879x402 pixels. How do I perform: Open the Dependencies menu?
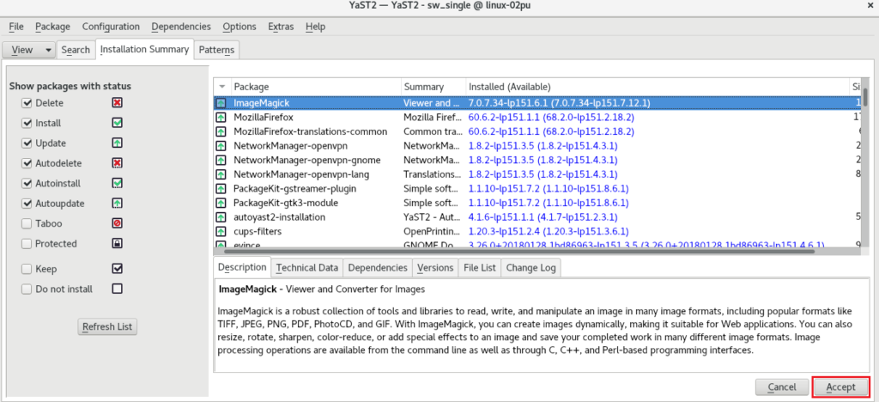[x=181, y=27]
